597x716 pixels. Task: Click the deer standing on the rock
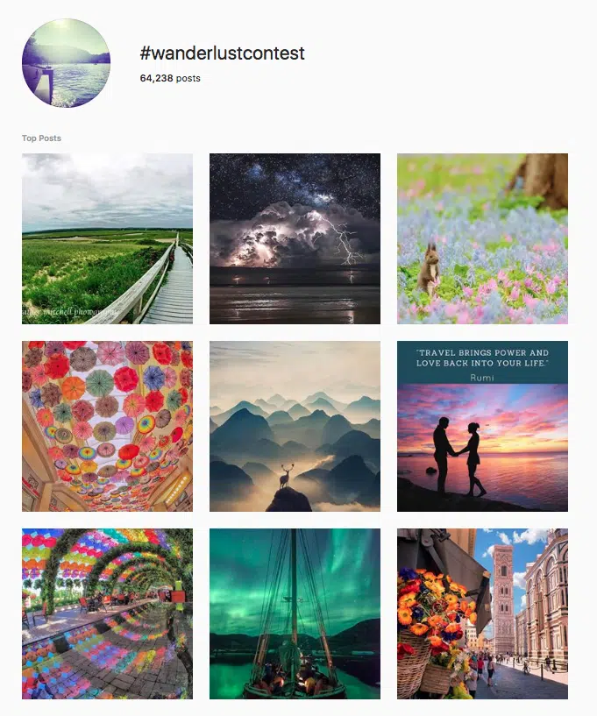pyautogui.click(x=287, y=476)
